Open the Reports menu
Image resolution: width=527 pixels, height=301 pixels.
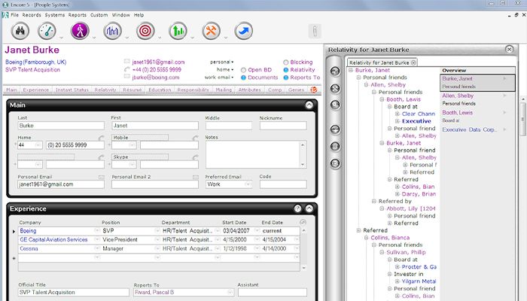click(77, 15)
